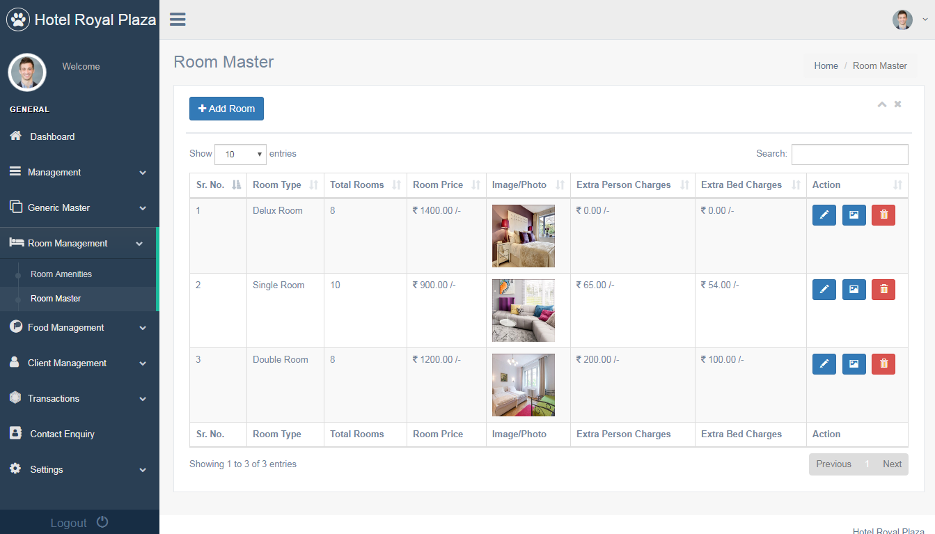Click the Room Management bed icon

[x=16, y=243]
